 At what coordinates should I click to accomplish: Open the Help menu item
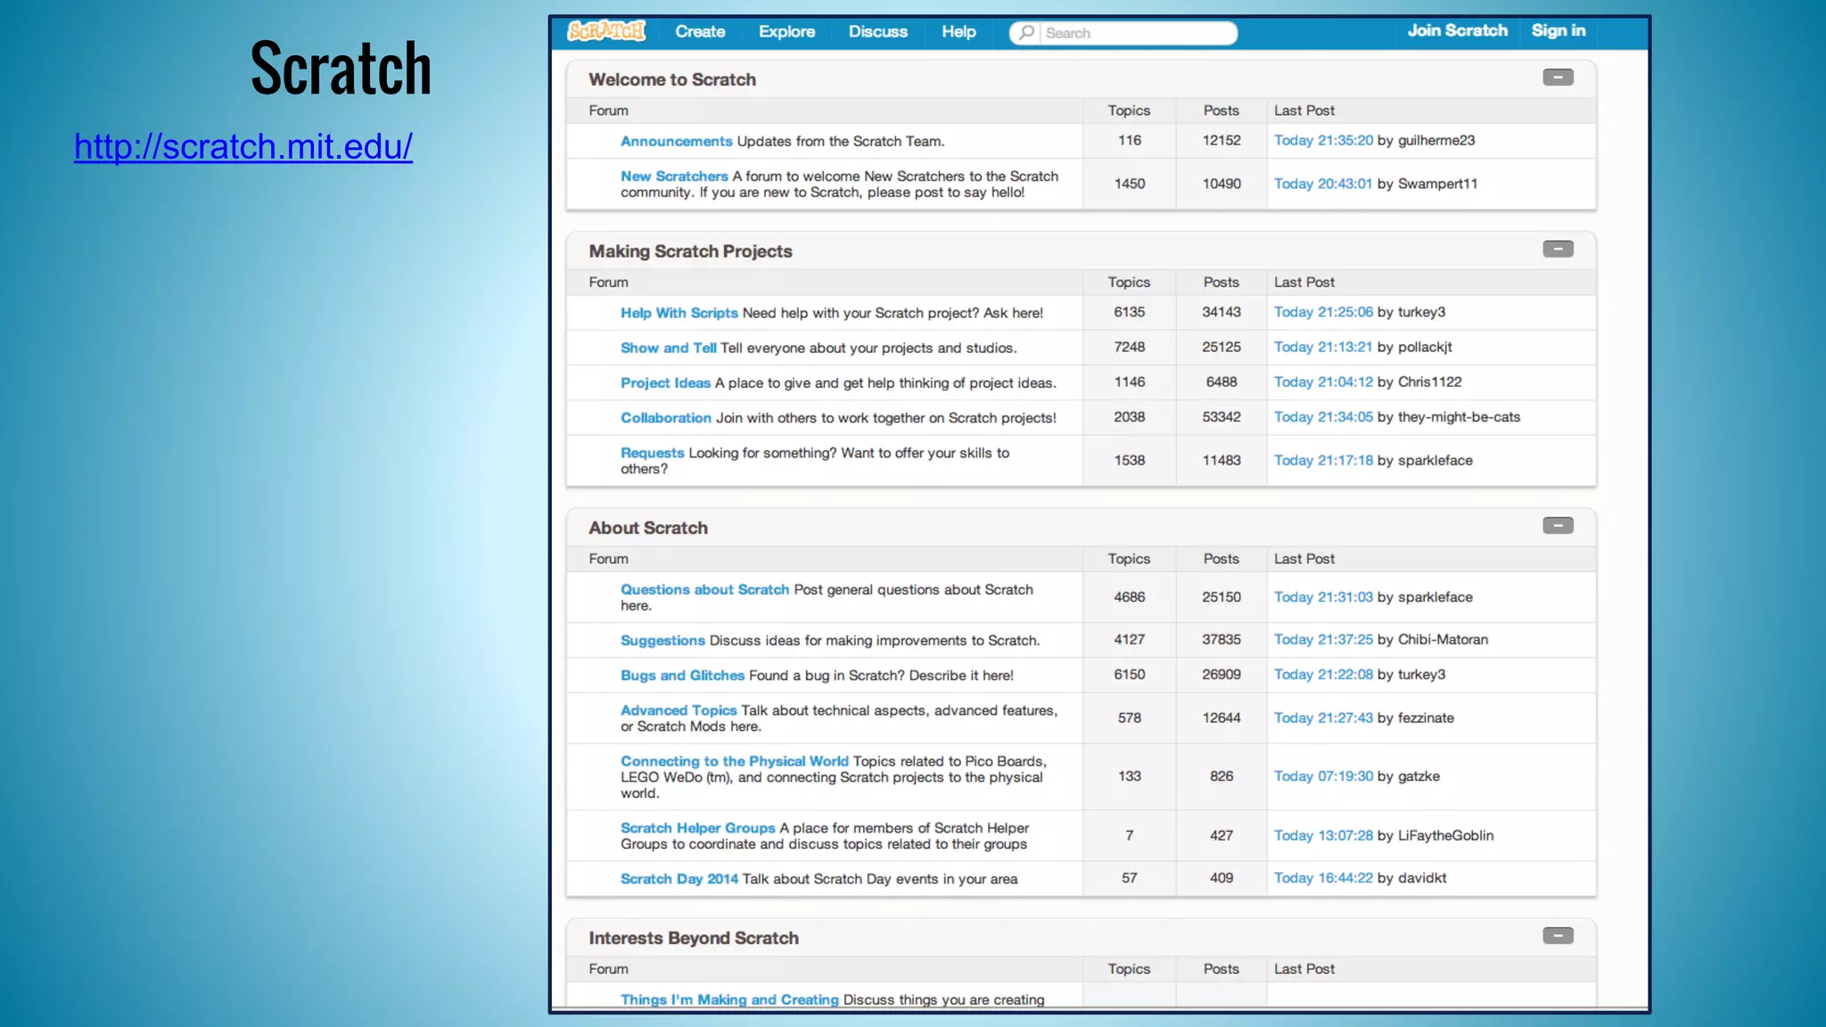coord(958,32)
